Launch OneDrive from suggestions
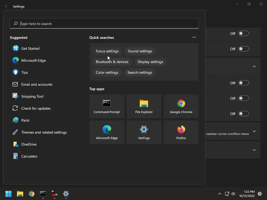The width and height of the screenshot is (267, 200). pyautogui.click(x=25, y=144)
